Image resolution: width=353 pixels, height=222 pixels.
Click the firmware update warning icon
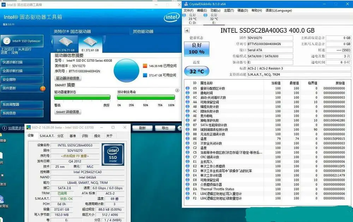coord(43,88)
